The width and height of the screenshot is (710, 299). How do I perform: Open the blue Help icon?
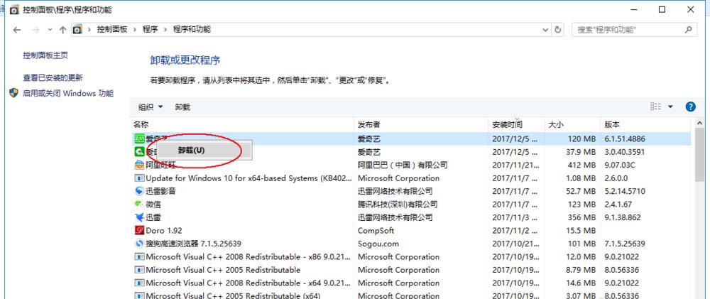[x=691, y=107]
